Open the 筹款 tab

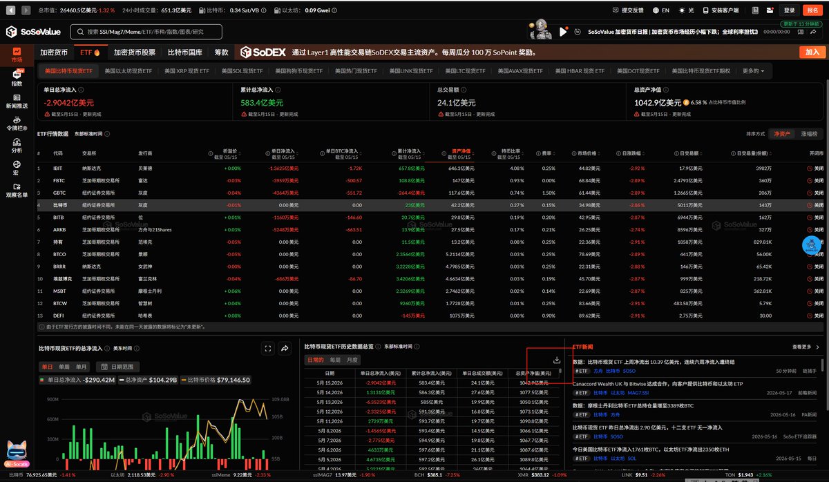point(221,52)
